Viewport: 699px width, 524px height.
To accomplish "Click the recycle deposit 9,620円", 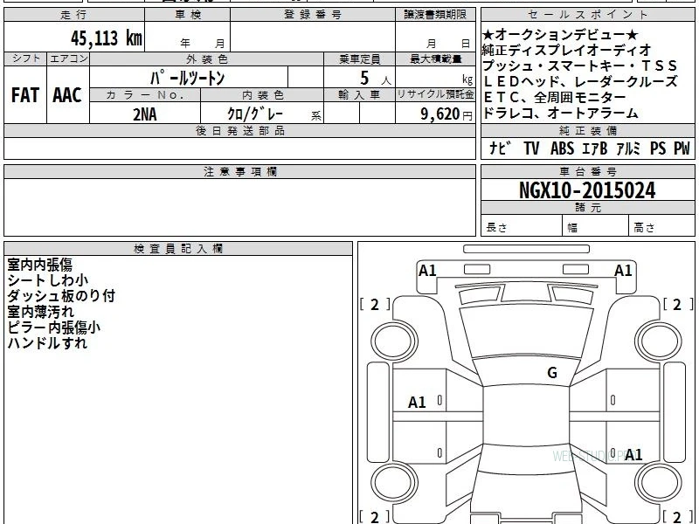I will (446, 114).
